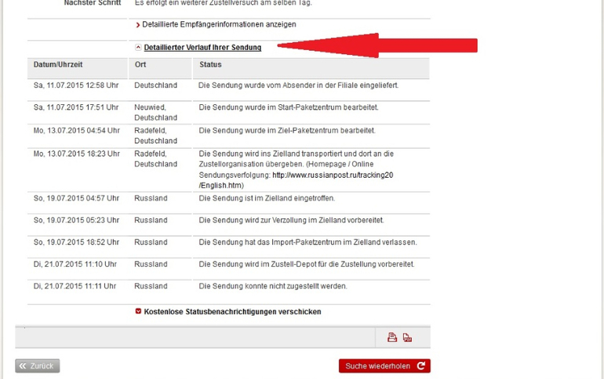Click the Datum/Uhrzeit column header
The width and height of the screenshot is (604, 379).
click(x=58, y=65)
